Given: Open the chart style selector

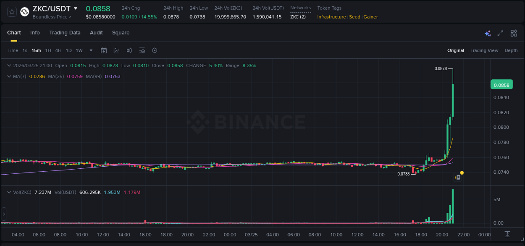Looking at the screenshot, I should (x=116, y=50).
